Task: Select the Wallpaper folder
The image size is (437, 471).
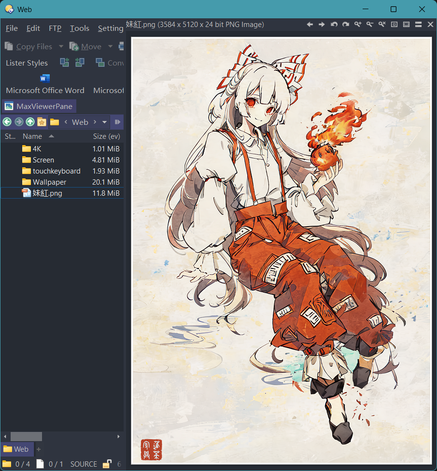Action: 62,182
